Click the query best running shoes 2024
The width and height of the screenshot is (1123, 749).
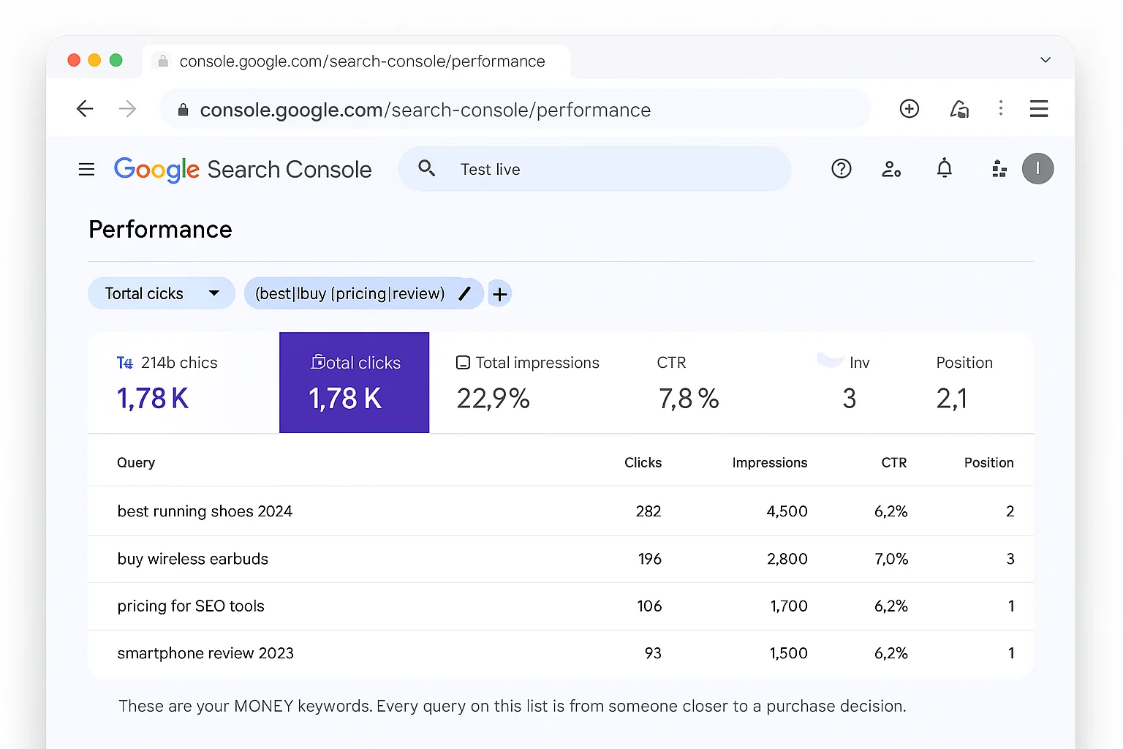point(205,511)
